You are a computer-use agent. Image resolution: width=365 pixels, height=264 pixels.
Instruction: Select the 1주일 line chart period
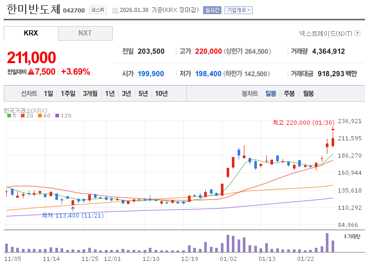[68, 93]
